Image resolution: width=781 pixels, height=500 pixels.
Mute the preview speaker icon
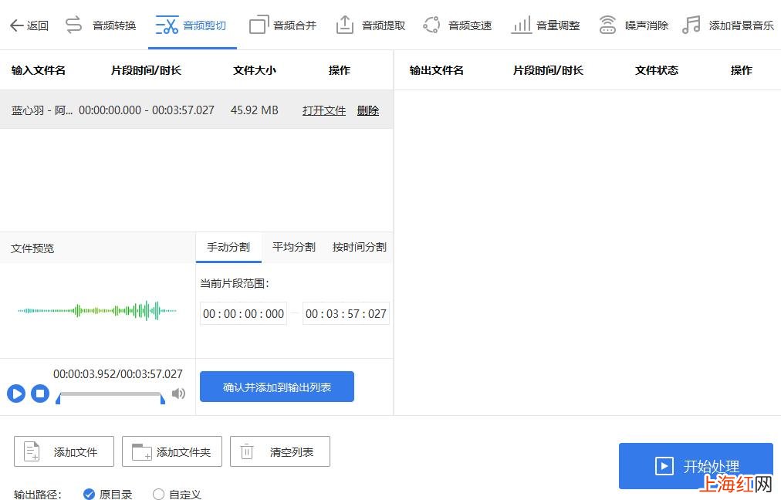[x=178, y=394]
